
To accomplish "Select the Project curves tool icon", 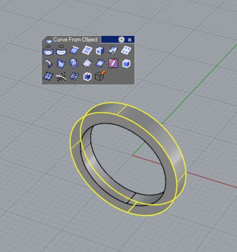I will pyautogui.click(x=48, y=50).
